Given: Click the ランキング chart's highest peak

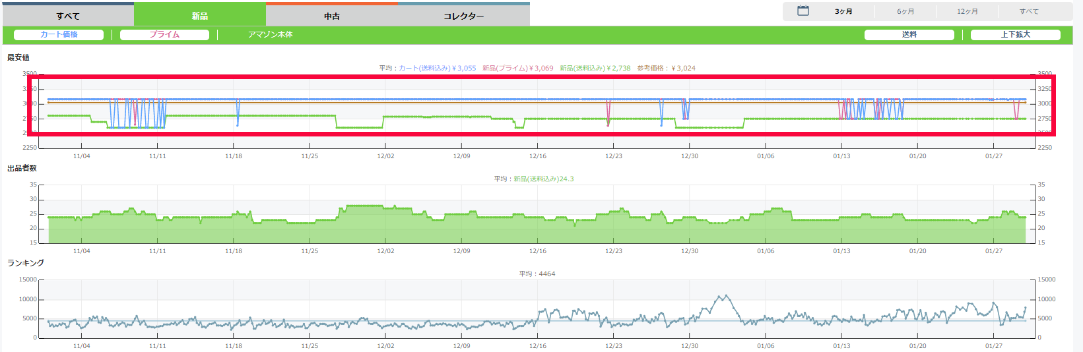Looking at the screenshot, I should pyautogui.click(x=726, y=296).
